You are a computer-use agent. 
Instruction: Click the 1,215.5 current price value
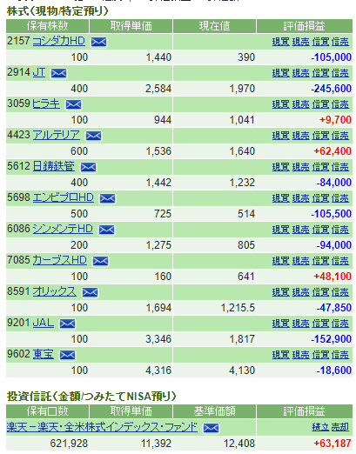(x=238, y=308)
